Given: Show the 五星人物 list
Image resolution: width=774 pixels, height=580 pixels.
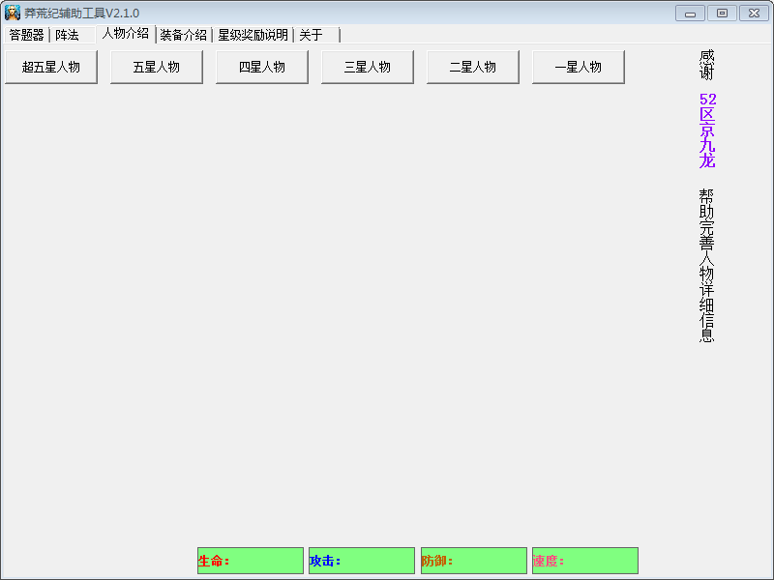Looking at the screenshot, I should pyautogui.click(x=157, y=67).
